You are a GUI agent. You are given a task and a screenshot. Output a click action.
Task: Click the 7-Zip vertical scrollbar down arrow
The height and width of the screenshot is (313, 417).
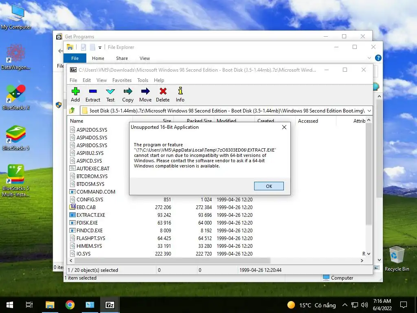coord(369,254)
